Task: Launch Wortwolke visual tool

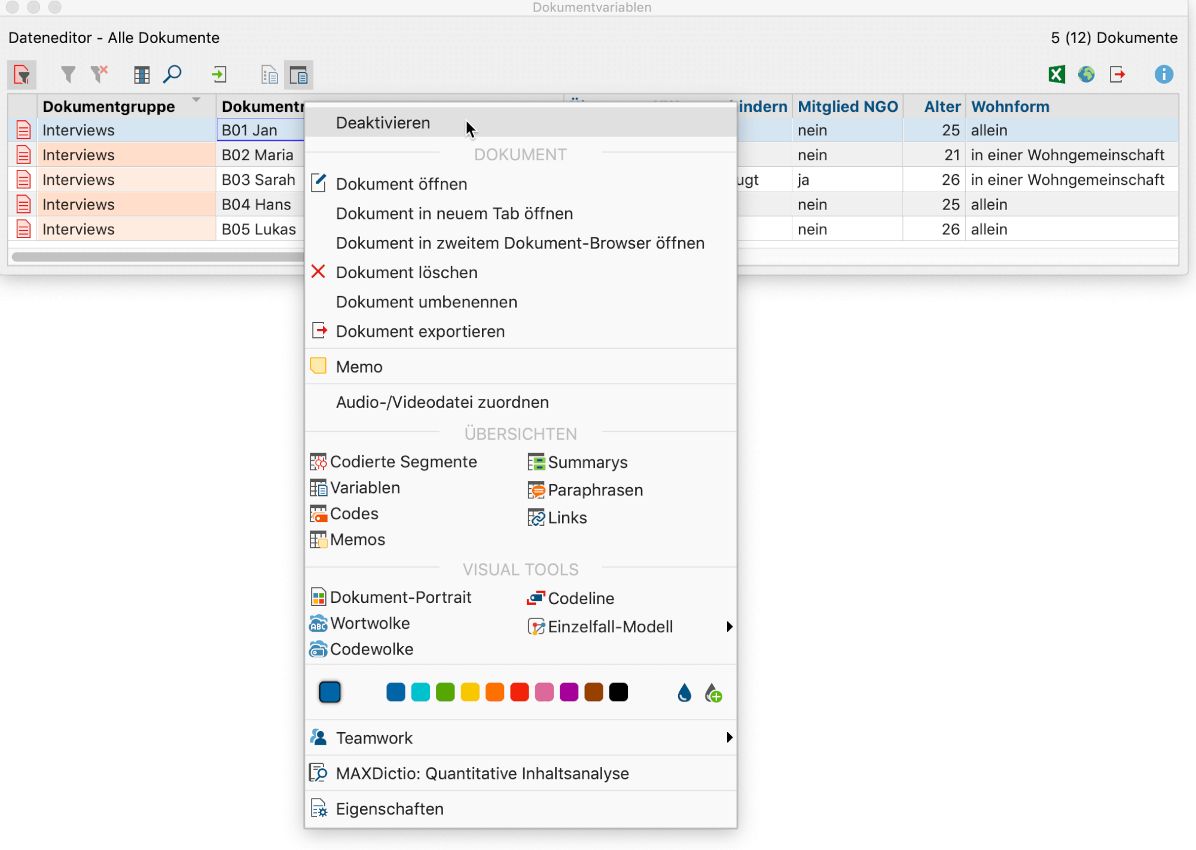Action: pos(360,623)
